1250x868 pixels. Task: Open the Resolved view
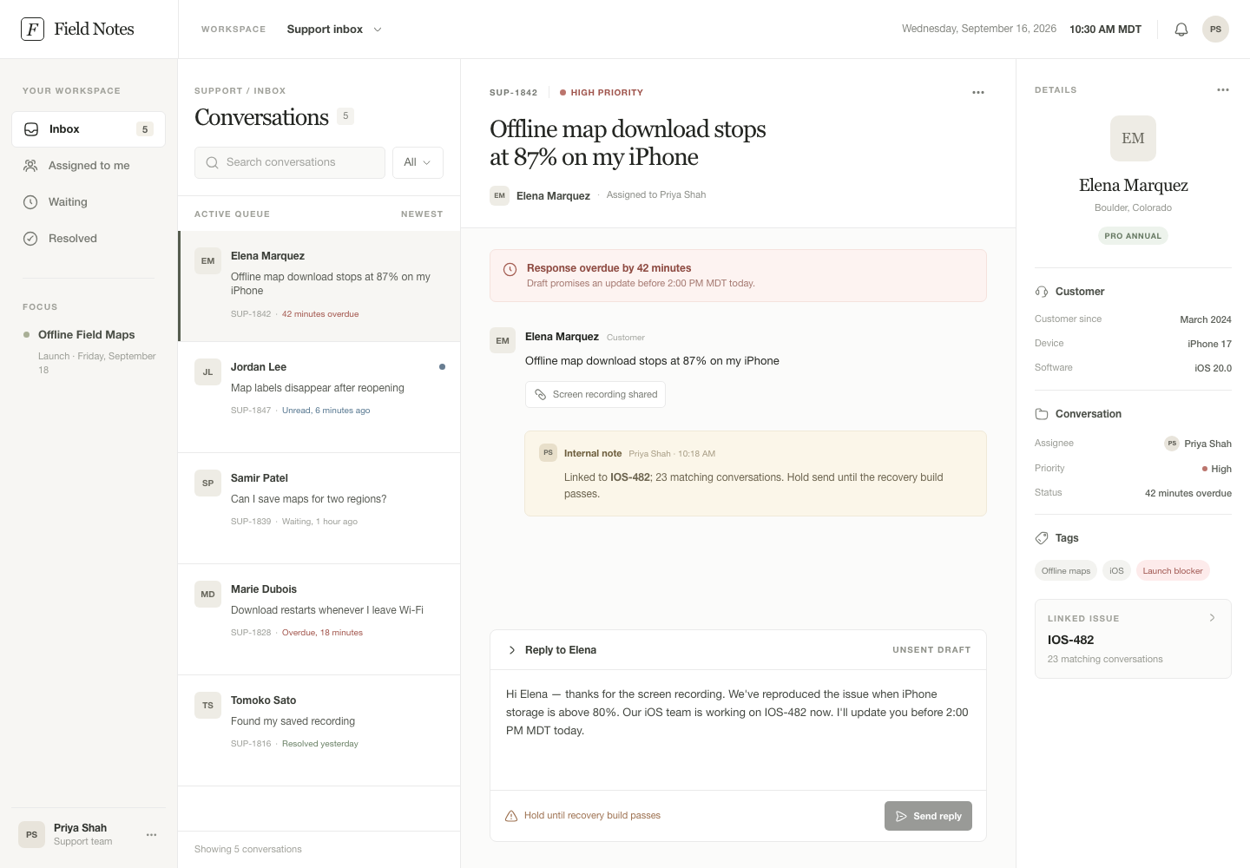point(89,239)
